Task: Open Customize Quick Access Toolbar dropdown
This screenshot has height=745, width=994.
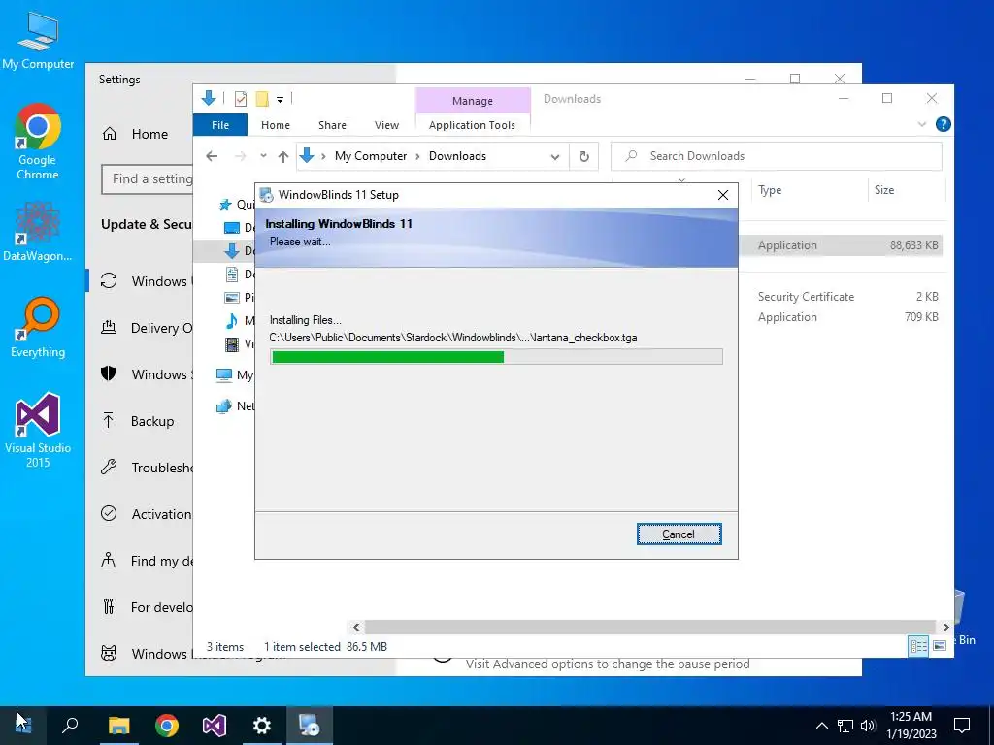Action: [280, 100]
